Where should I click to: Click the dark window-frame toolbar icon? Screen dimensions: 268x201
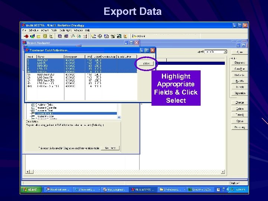tap(60, 36)
